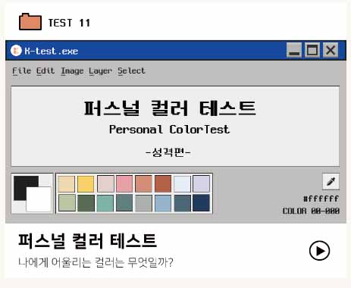The image size is (351, 288).
Task: Pick the white background color square
Action: (39, 199)
